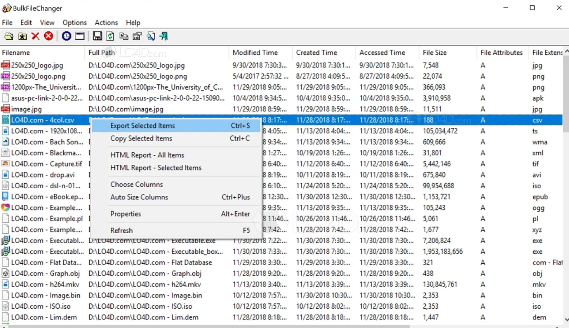
Task: Click the icon of LO4D.com - Graph.obj
Action: (5, 273)
